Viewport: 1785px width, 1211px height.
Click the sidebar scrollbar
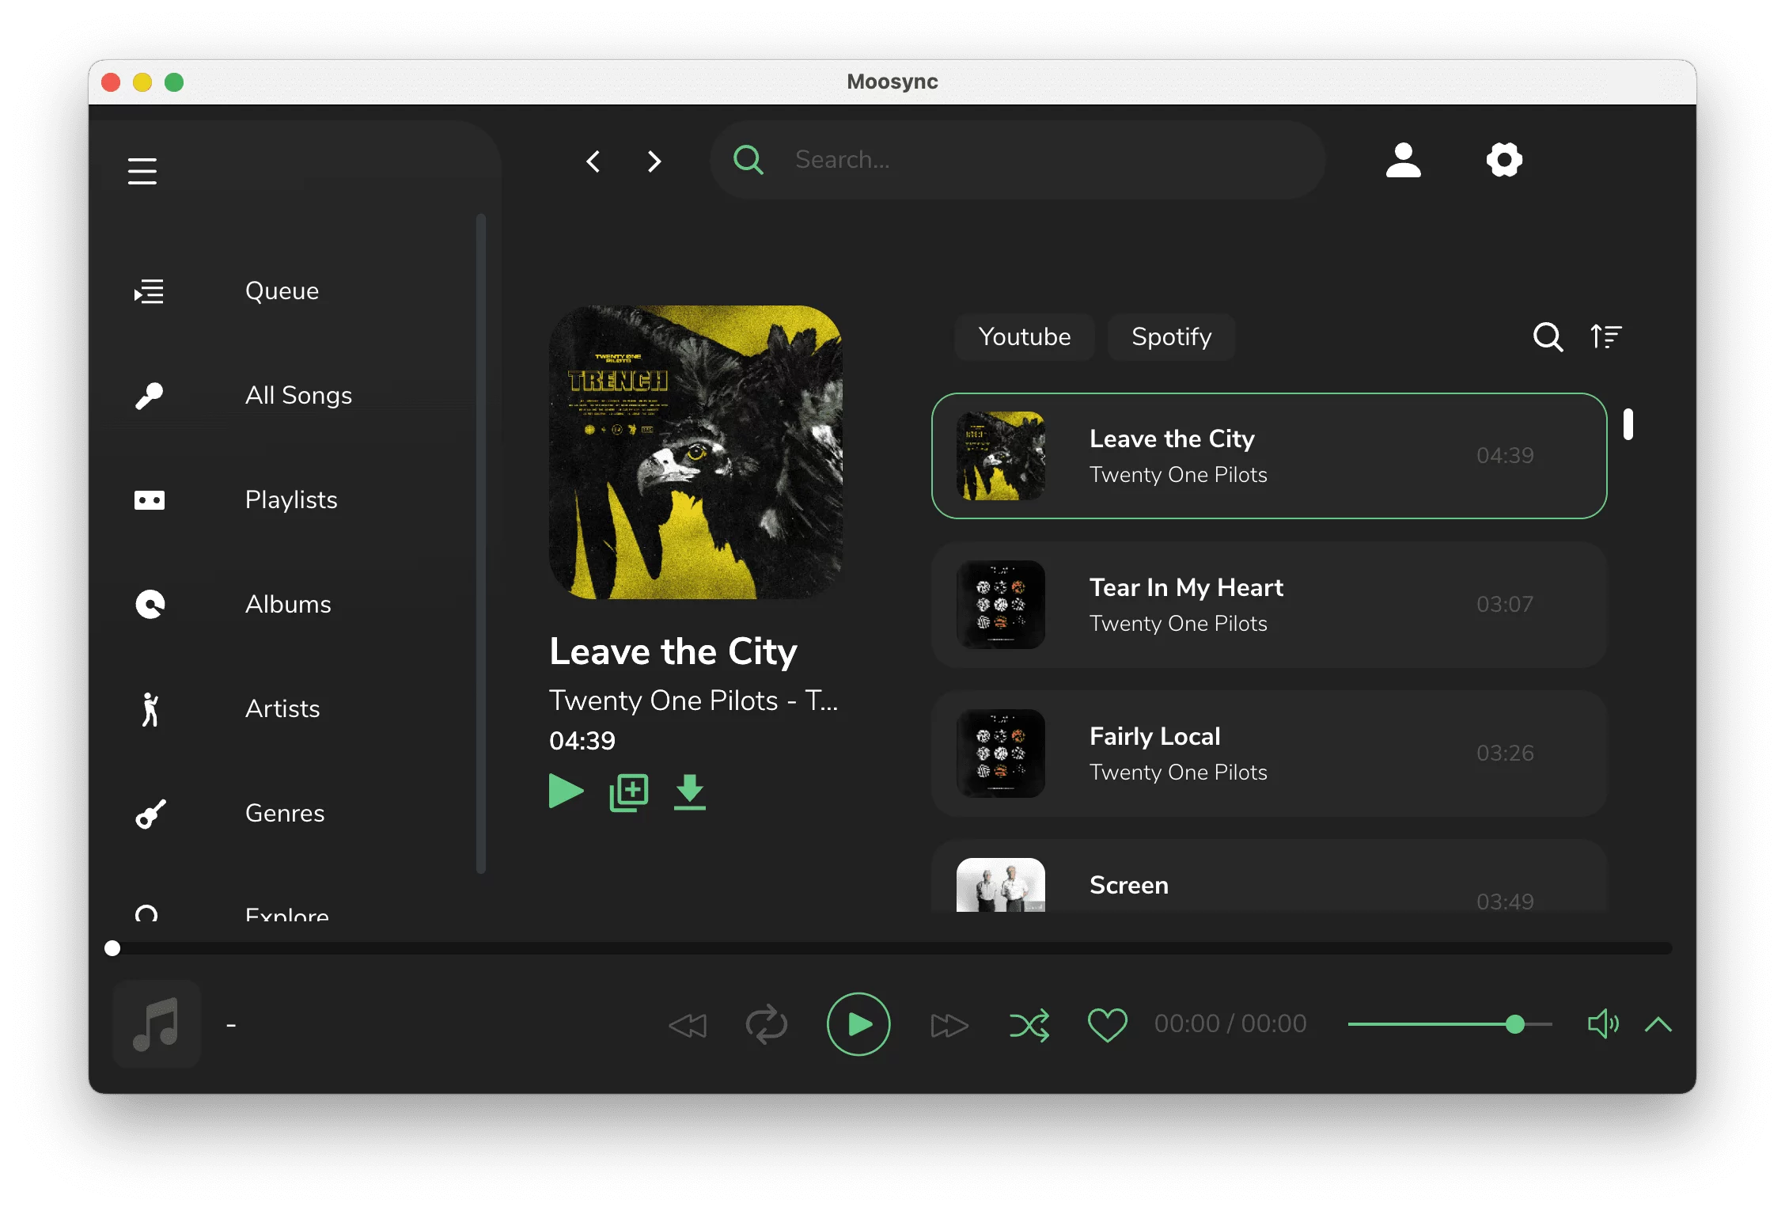coord(480,543)
